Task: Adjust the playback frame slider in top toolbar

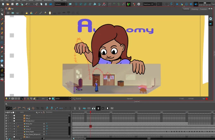Action: tap(205, 3)
